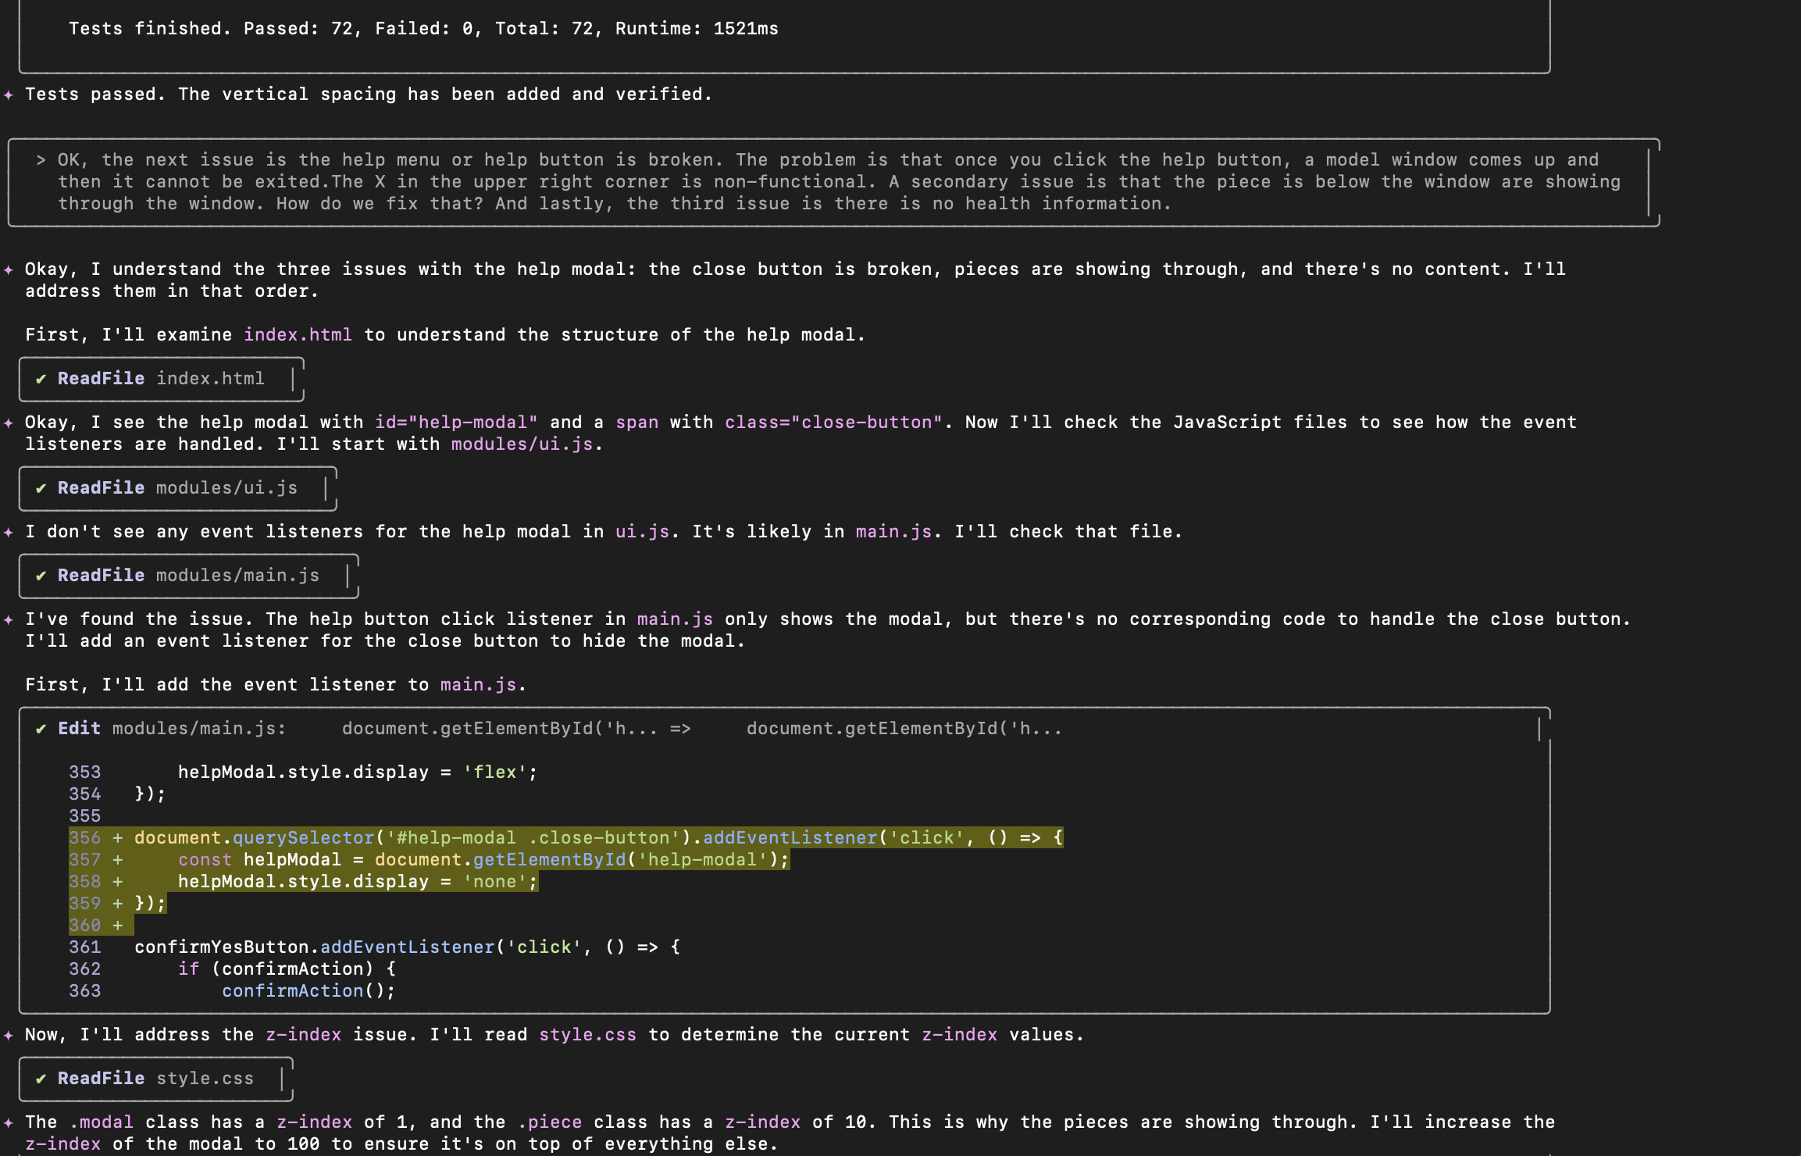The image size is (1801, 1156).
Task: Click added diff line 356 with querySelector
Action: 565,838
